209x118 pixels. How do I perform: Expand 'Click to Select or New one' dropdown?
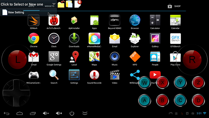28,4
